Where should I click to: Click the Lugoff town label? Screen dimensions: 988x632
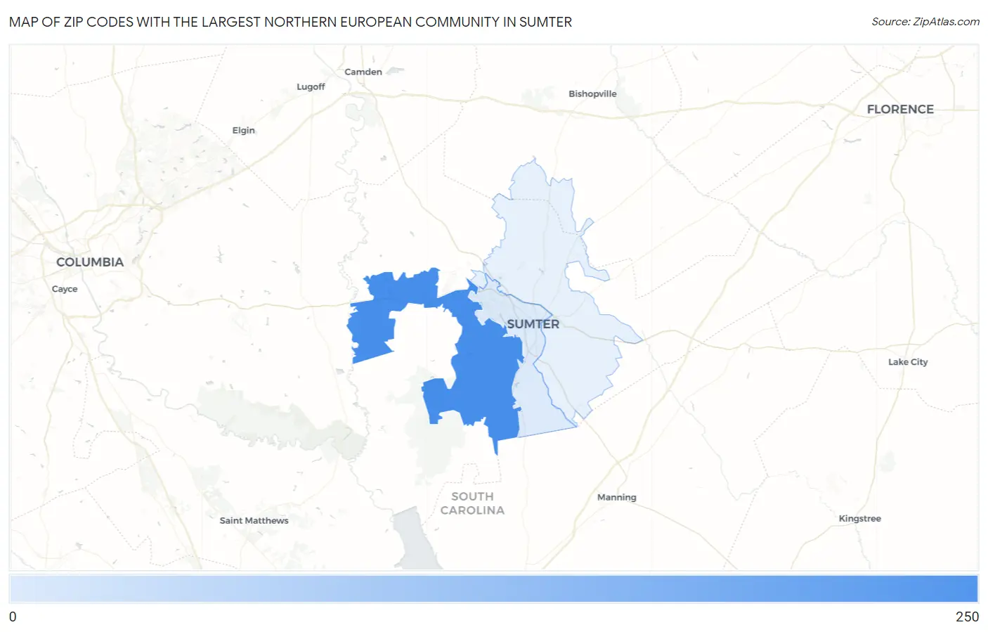(x=311, y=86)
